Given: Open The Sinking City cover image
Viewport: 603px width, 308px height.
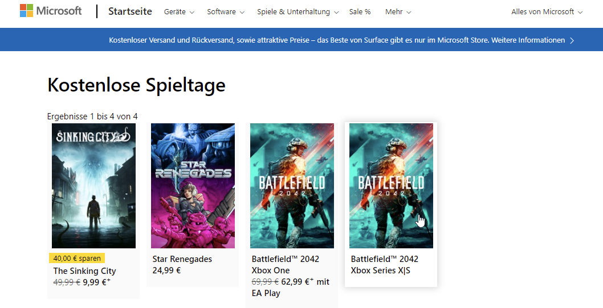Looking at the screenshot, I should click(93, 186).
